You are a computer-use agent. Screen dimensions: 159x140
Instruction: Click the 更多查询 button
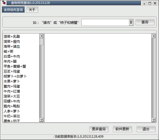[99, 129]
